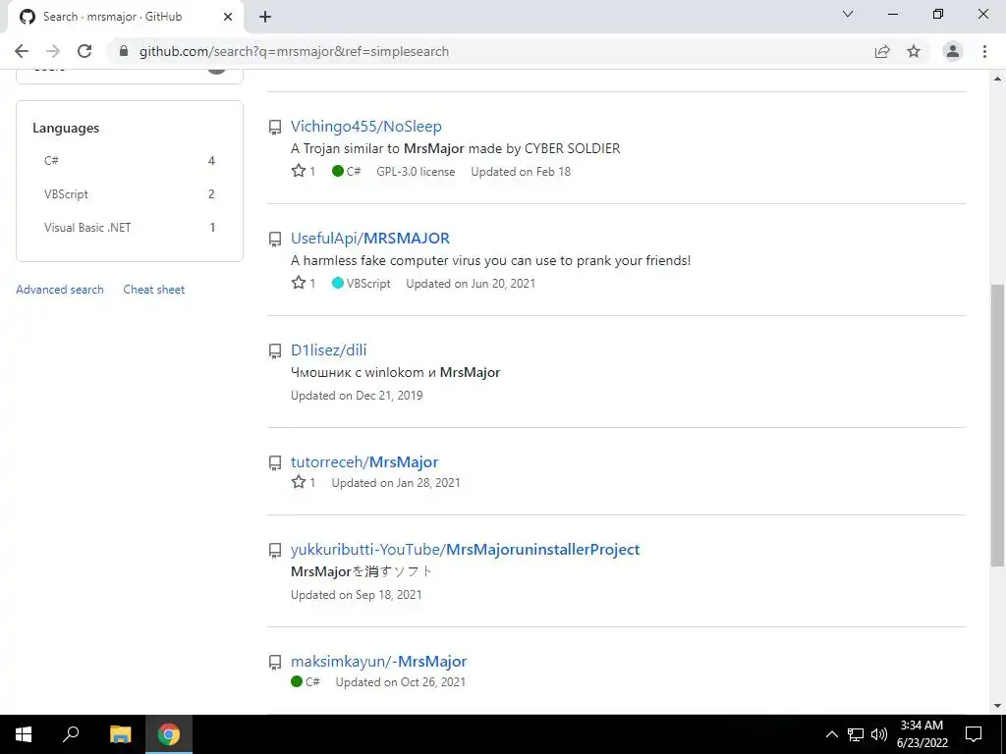Open D1lisez/dili repository
The image size is (1006, 754).
click(328, 350)
